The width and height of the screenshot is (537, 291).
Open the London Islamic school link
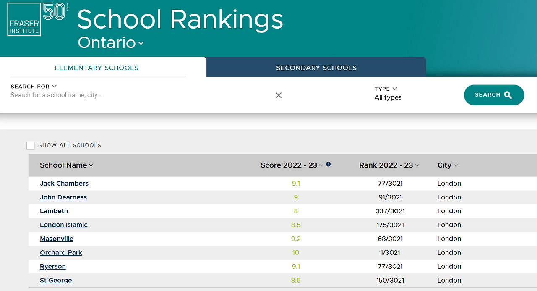click(64, 225)
